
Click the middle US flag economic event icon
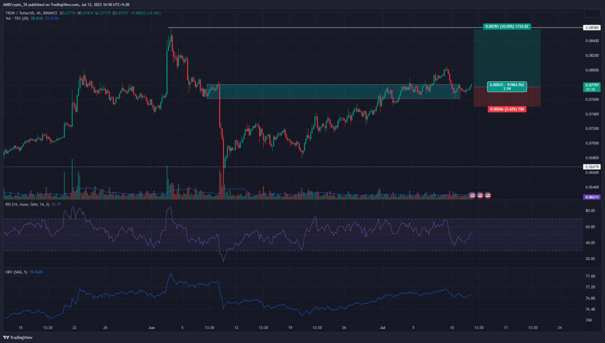click(480, 195)
